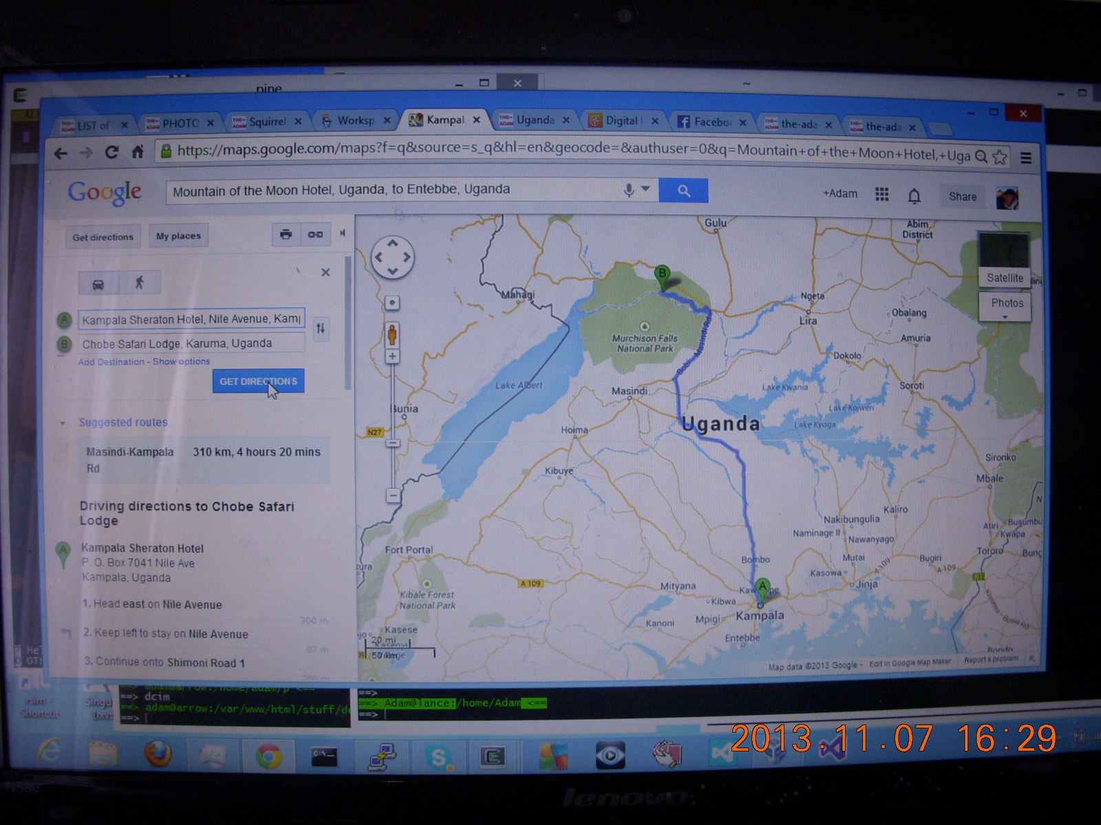Select walking mode toggle
Screen dimensions: 1101x825
click(140, 283)
